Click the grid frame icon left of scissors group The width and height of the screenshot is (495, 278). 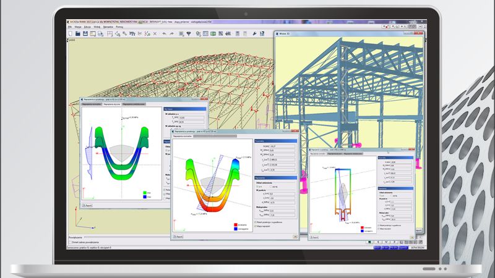[x=110, y=33]
